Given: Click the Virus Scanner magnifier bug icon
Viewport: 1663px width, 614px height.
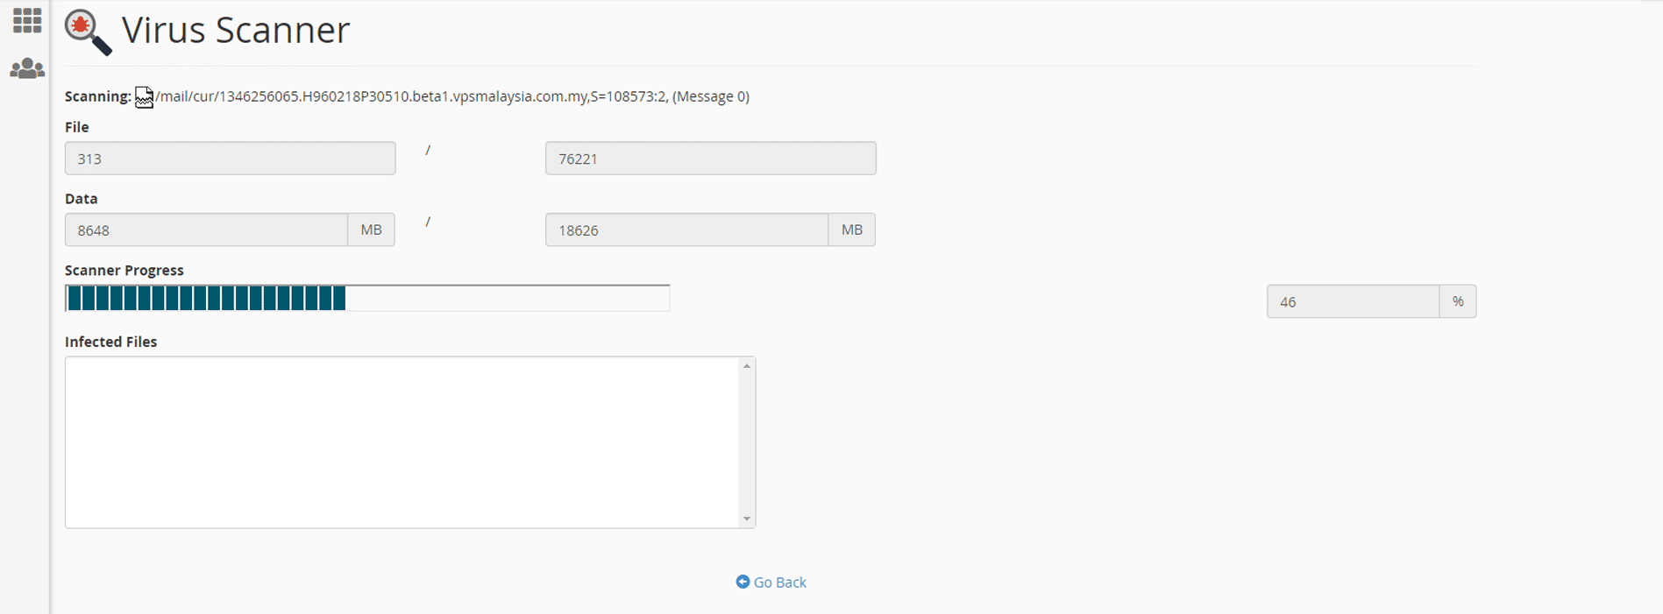Looking at the screenshot, I should (88, 32).
